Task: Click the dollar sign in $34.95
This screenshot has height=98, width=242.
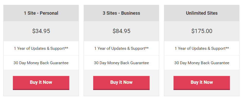Action: coord(34,31)
